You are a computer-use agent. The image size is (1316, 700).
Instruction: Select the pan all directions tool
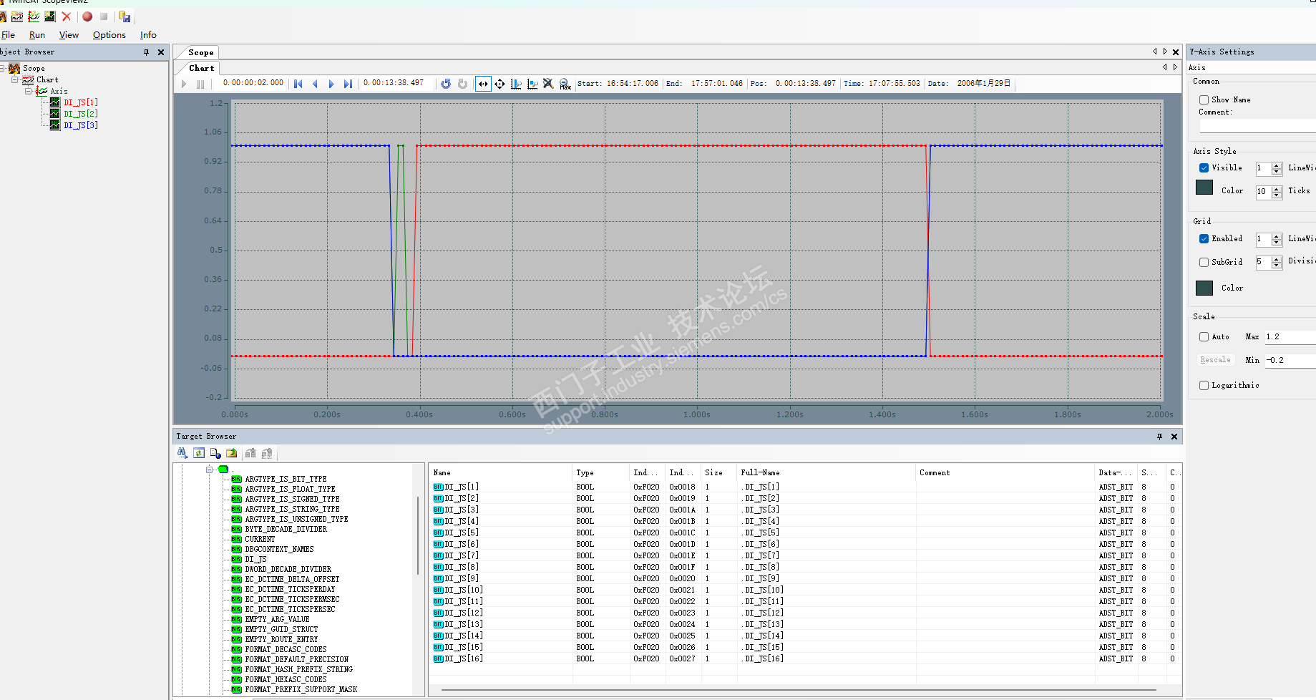coord(499,84)
